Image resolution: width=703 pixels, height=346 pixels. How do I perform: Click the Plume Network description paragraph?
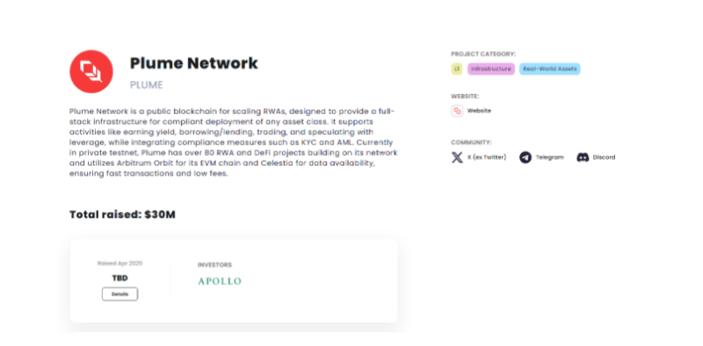pyautogui.click(x=233, y=142)
